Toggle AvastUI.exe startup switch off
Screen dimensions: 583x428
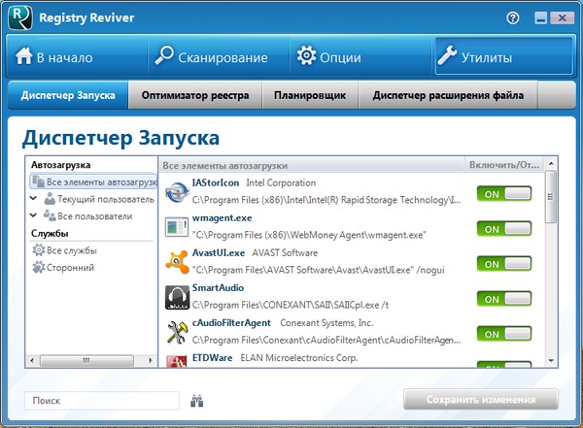[504, 263]
